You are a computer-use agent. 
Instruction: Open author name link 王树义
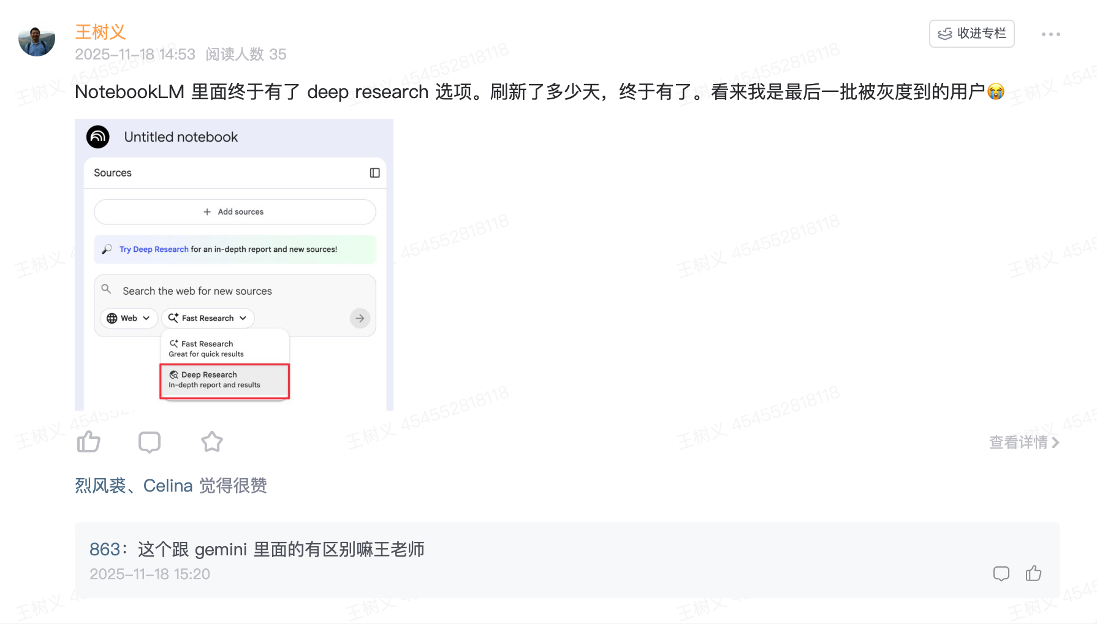(100, 32)
